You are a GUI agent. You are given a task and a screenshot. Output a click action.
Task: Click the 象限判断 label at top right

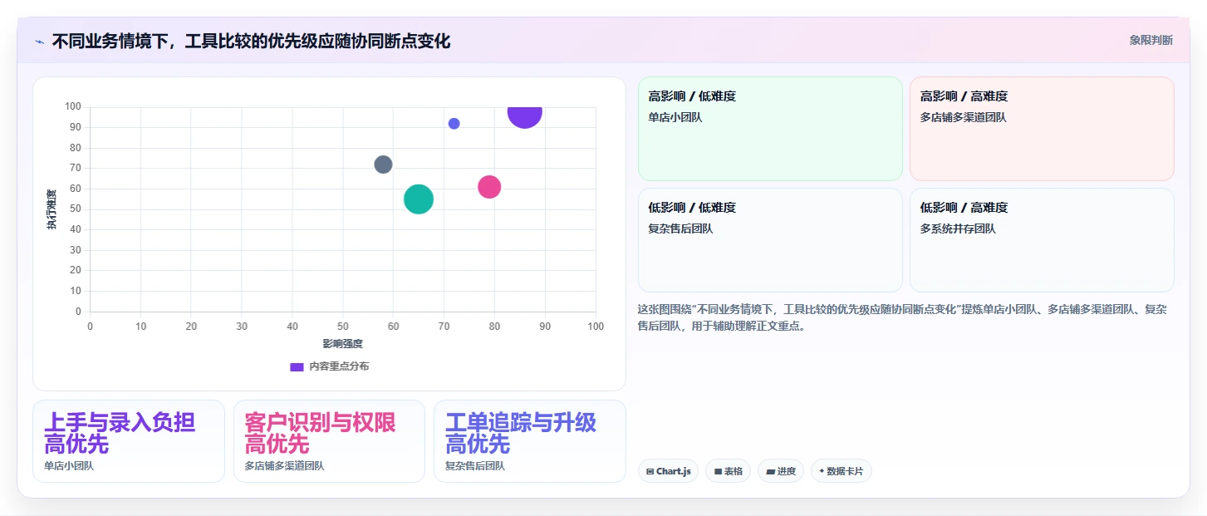pos(1151,40)
